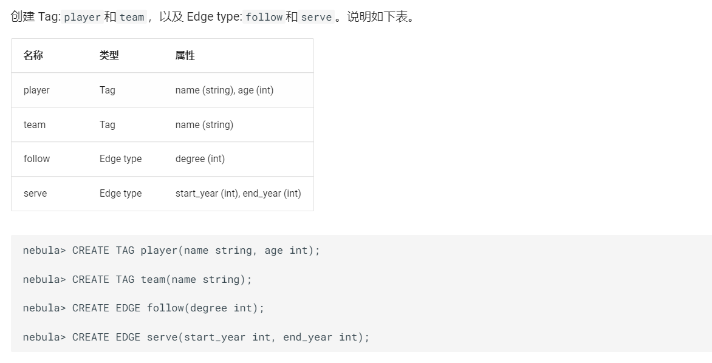Click the CREATE EDGE serve code line
Viewport: 712px width, 363px height.
pyautogui.click(x=196, y=337)
